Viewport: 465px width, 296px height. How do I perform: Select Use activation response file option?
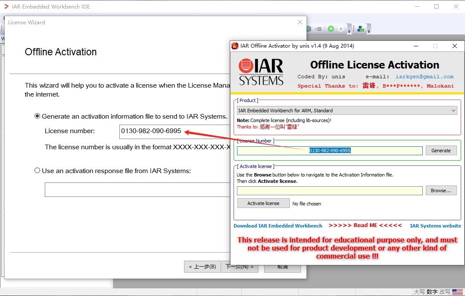point(38,171)
